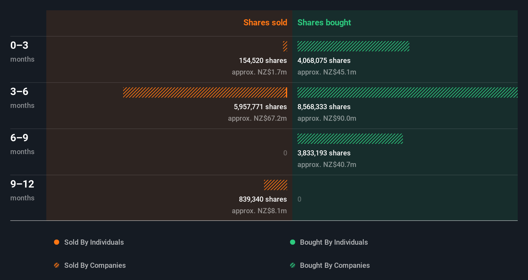The height and width of the screenshot is (280, 528).
Task: Click the striped Sold By Companies legend icon
Action: pyautogui.click(x=57, y=265)
